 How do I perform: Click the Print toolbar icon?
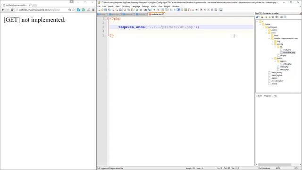pos(120,10)
